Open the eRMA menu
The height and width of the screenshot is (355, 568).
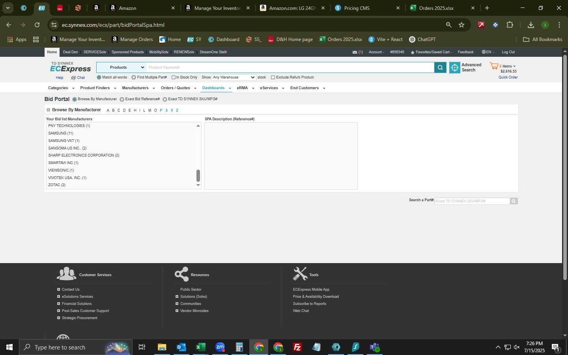coord(245,88)
